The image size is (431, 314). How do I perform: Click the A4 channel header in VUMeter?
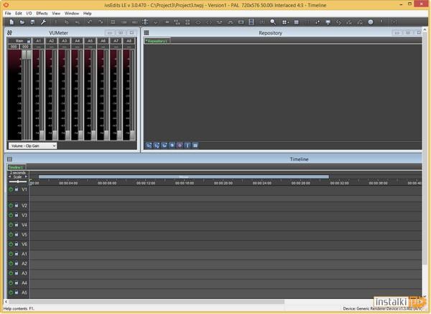pyautogui.click(x=78, y=41)
